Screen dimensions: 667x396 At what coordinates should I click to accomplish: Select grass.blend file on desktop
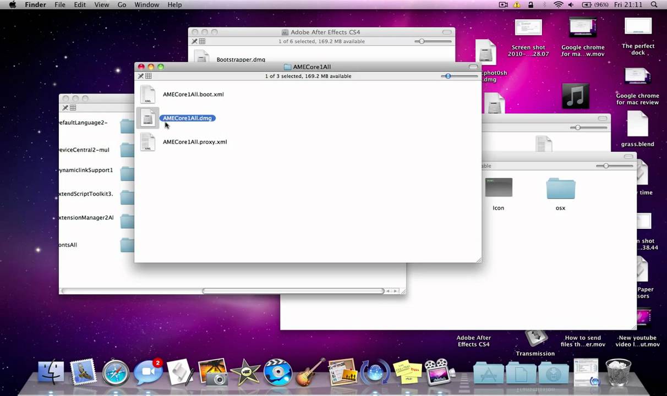(638, 124)
